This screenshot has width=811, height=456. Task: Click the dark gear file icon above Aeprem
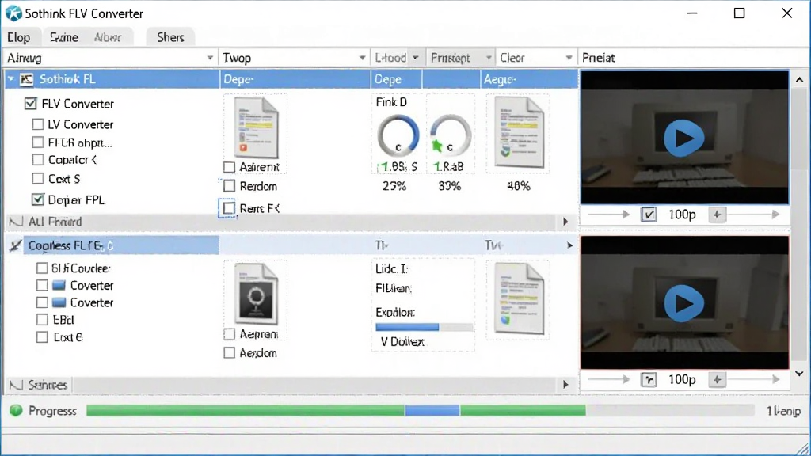256,294
